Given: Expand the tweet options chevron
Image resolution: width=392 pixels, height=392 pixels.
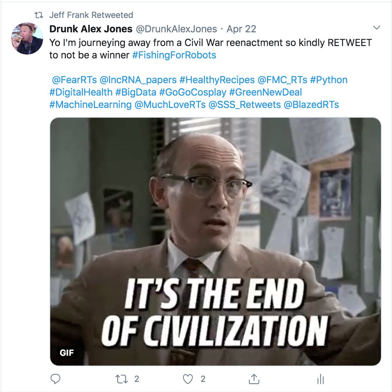Looking at the screenshot, I should (377, 28).
